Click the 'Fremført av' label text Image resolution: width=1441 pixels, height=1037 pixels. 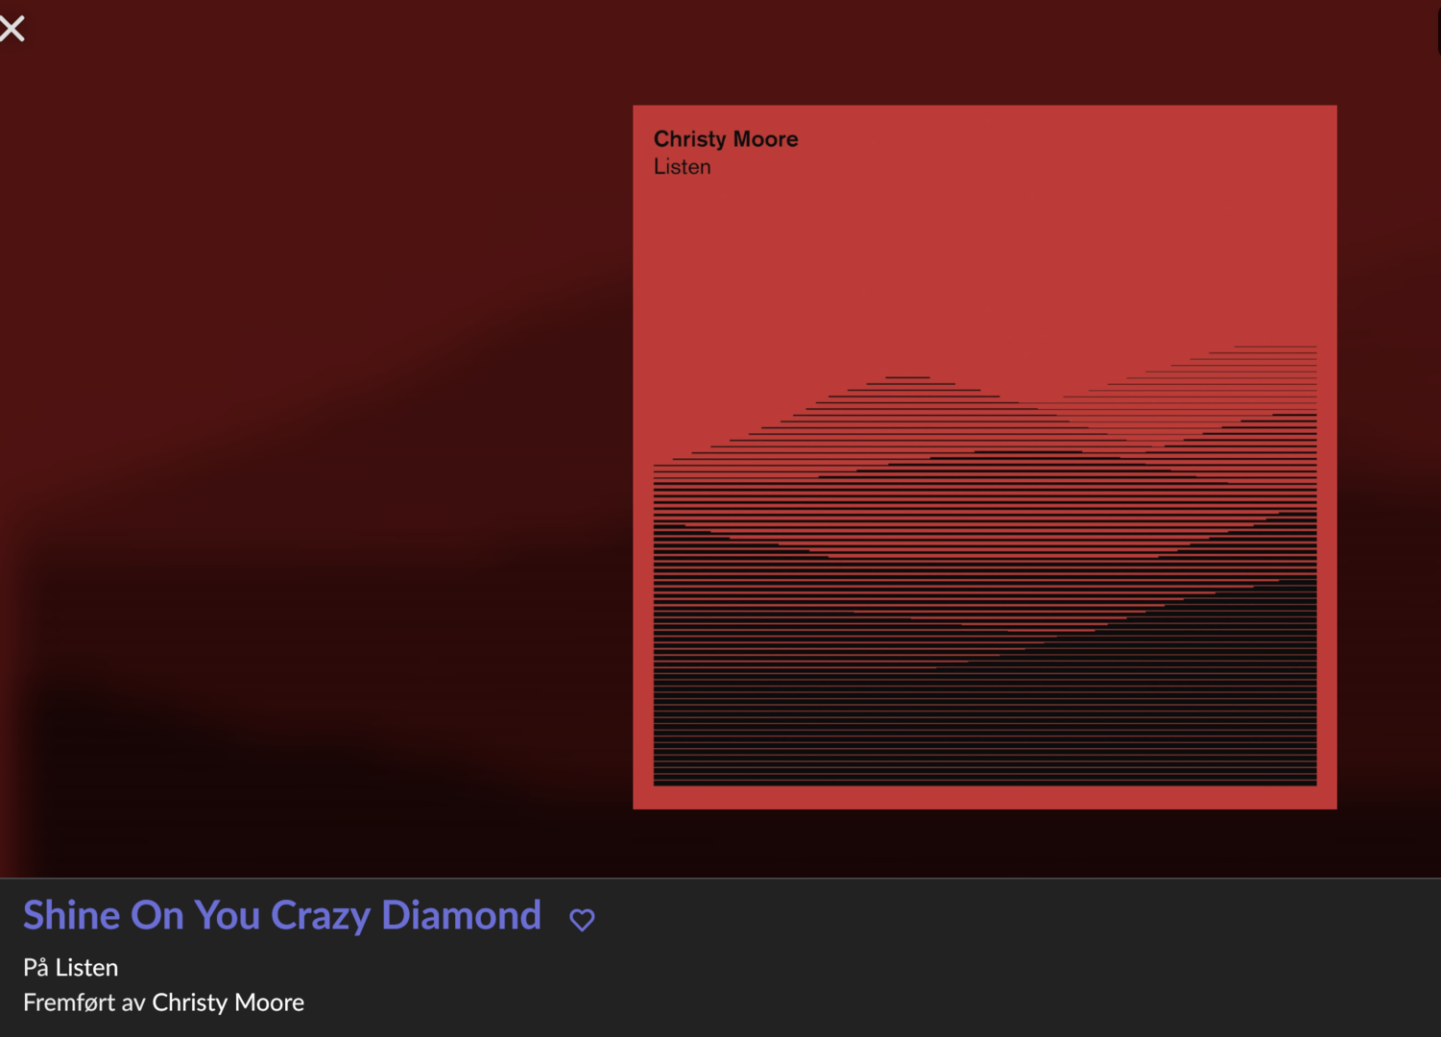coord(84,1002)
